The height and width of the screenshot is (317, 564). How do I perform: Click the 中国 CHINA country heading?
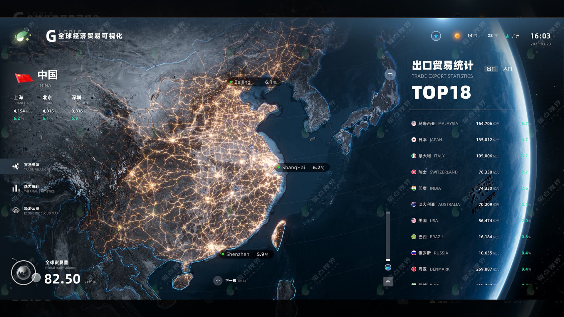47,78
